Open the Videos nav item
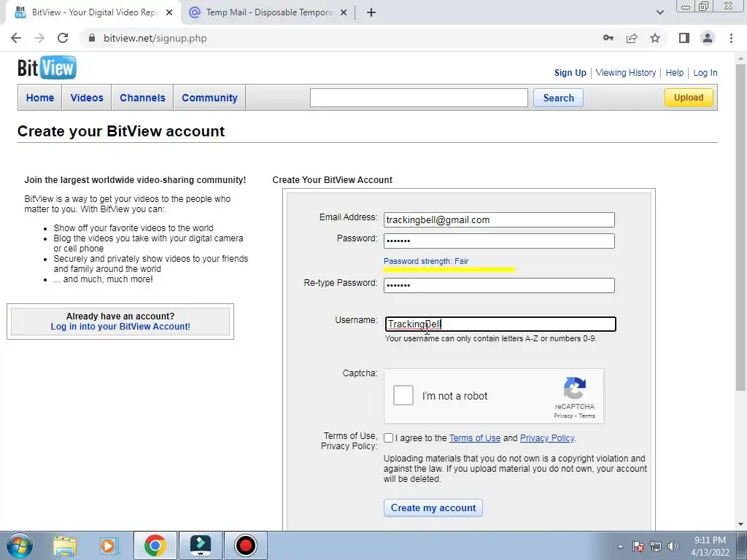 click(x=87, y=98)
